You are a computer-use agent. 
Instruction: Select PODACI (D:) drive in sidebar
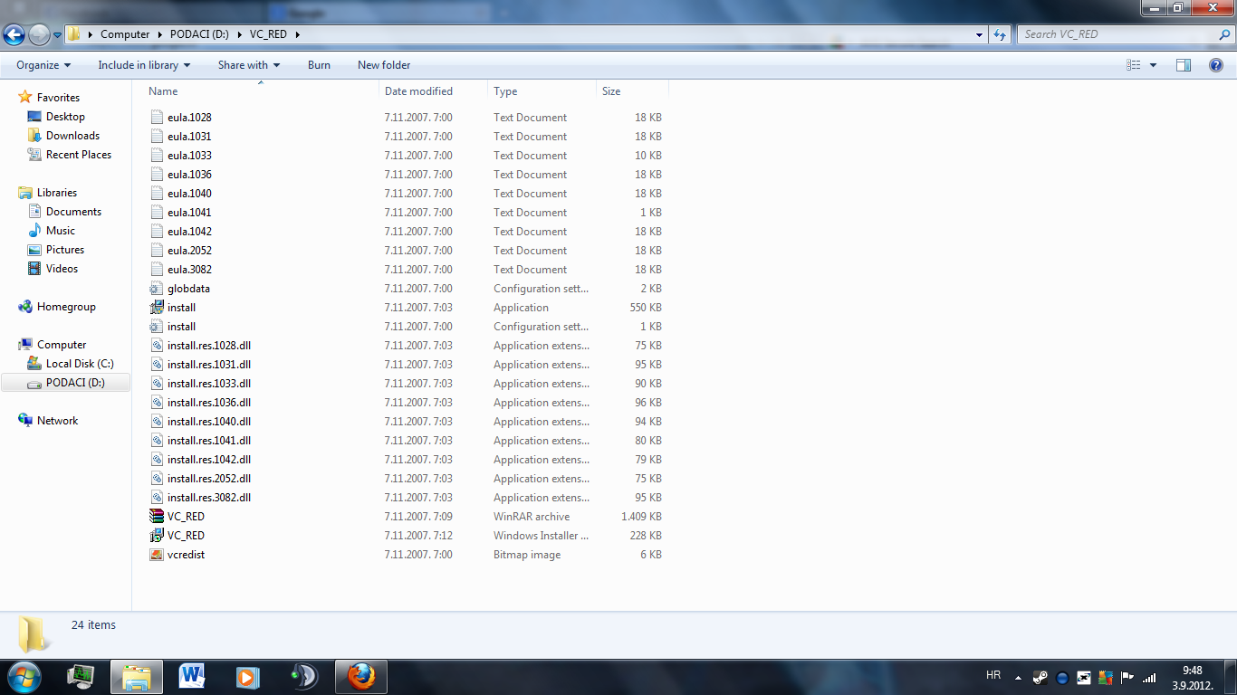click(66, 383)
